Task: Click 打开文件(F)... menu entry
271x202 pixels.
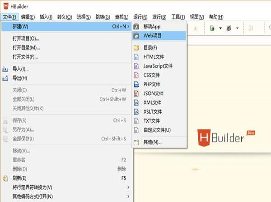Action: pos(25,57)
